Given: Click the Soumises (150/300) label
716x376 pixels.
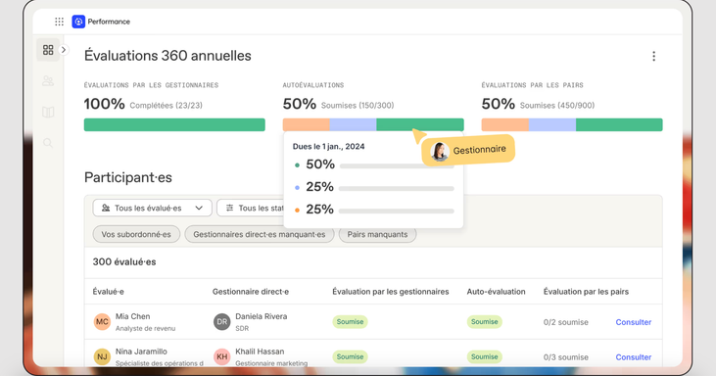Looking at the screenshot, I should tap(358, 106).
